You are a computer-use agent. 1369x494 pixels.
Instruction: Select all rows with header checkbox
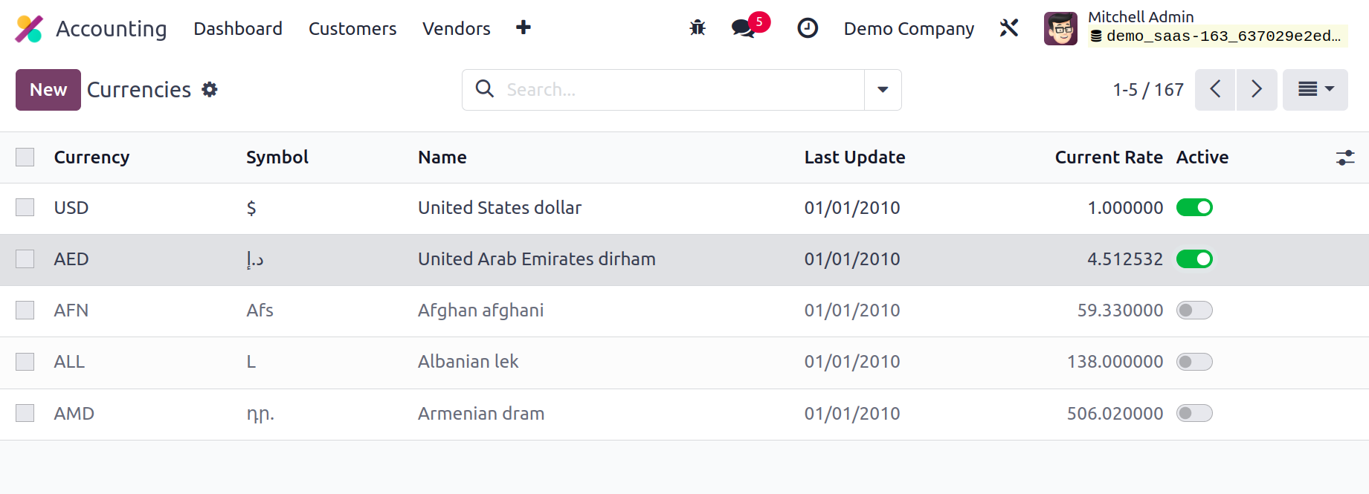click(25, 157)
